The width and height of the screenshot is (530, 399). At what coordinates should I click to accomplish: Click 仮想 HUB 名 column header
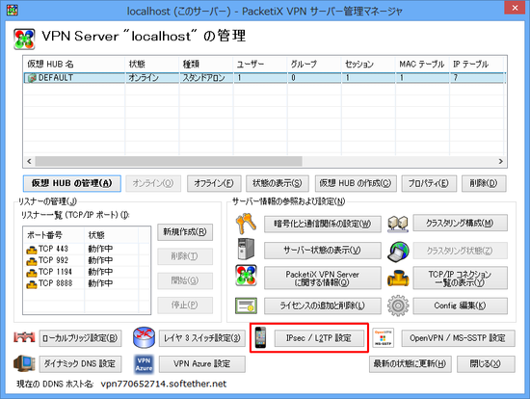(74, 64)
